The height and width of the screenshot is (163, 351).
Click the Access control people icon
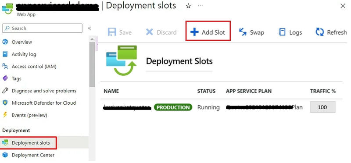[5, 67]
